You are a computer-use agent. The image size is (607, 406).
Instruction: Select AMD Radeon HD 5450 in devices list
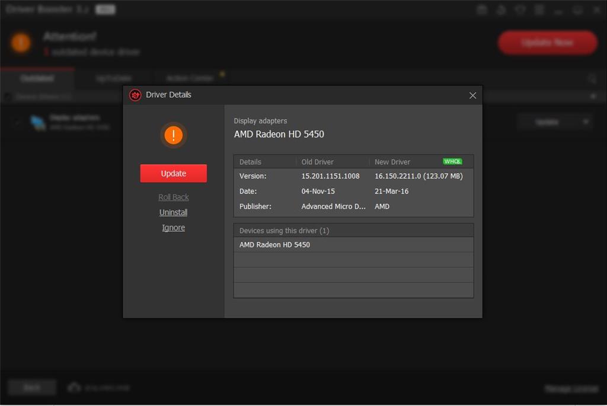coord(353,245)
